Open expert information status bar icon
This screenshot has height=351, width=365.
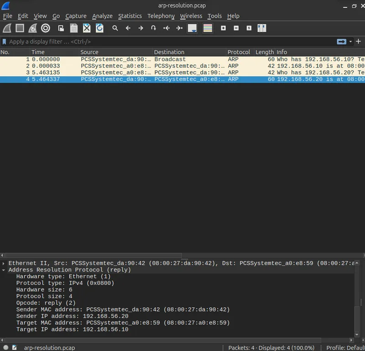pyautogui.click(x=6, y=347)
